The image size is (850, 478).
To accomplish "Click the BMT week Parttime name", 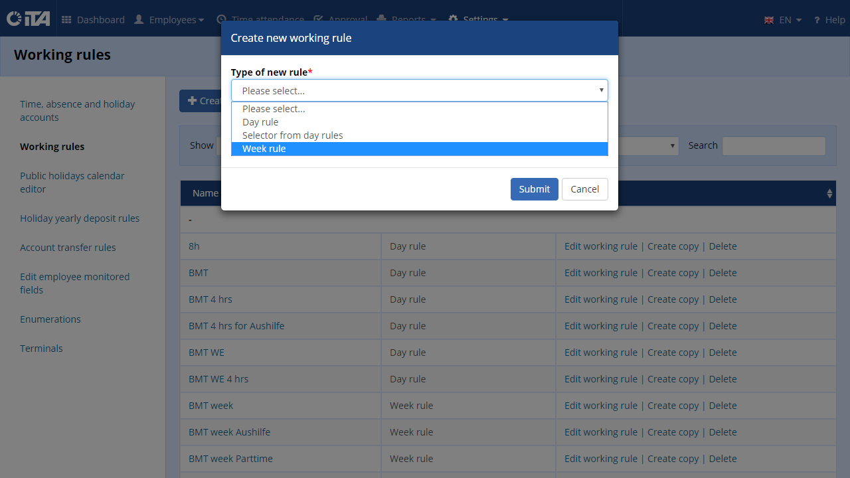I will (230, 459).
